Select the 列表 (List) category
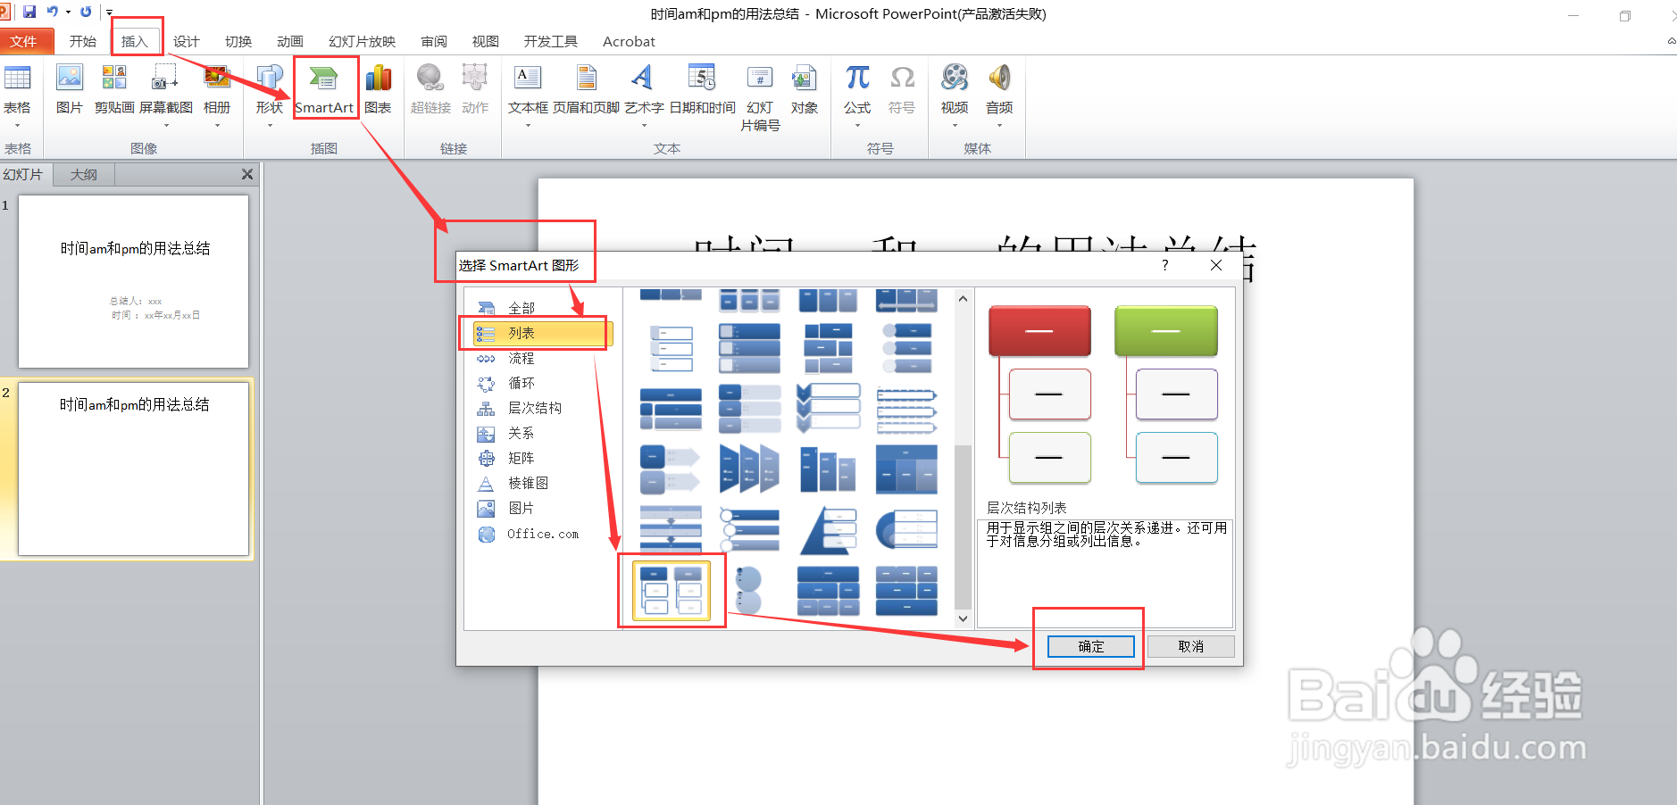Image resolution: width=1677 pixels, height=805 pixels. [x=543, y=333]
